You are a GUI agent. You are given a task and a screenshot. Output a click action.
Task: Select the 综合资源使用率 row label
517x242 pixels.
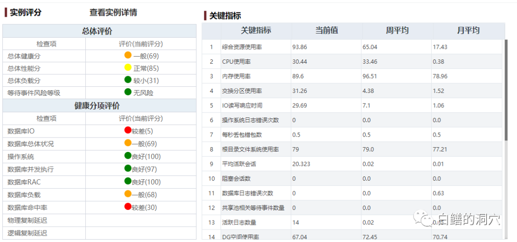[242, 47]
